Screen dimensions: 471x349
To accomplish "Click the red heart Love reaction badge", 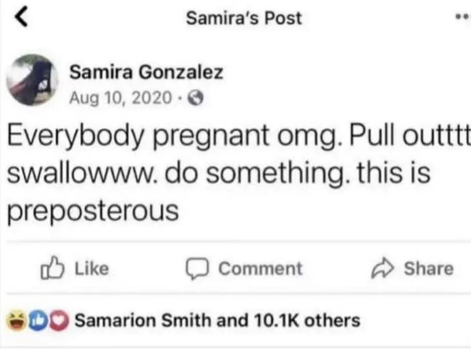I will point(58,320).
